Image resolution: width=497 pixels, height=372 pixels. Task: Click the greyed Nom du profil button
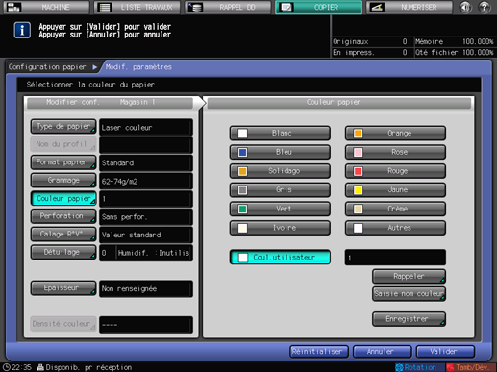63,144
